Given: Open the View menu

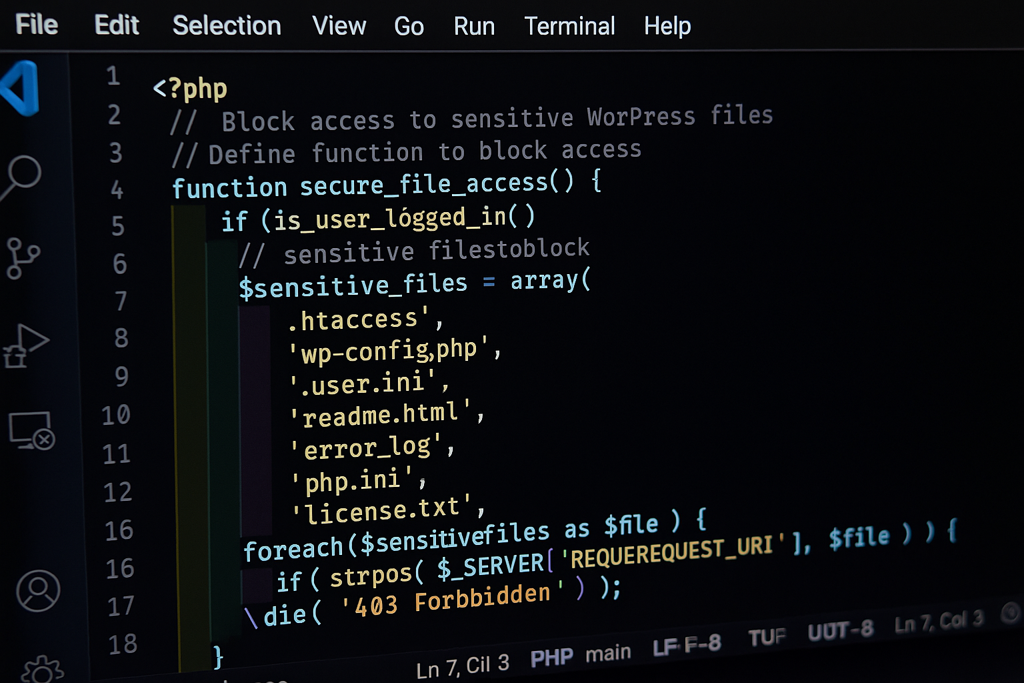Looking at the screenshot, I should pos(339,26).
